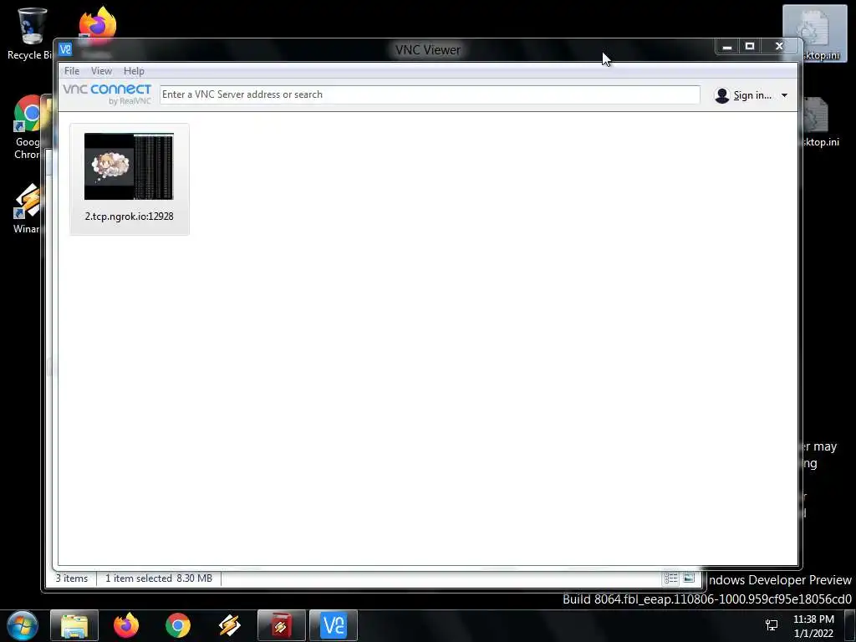Select the Google Chrome desktop shortcut
Viewport: 856px width, 642px height.
pyautogui.click(x=28, y=128)
